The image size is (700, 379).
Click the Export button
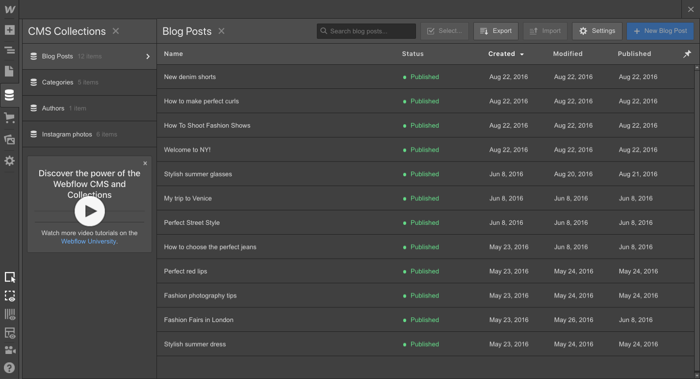(495, 31)
